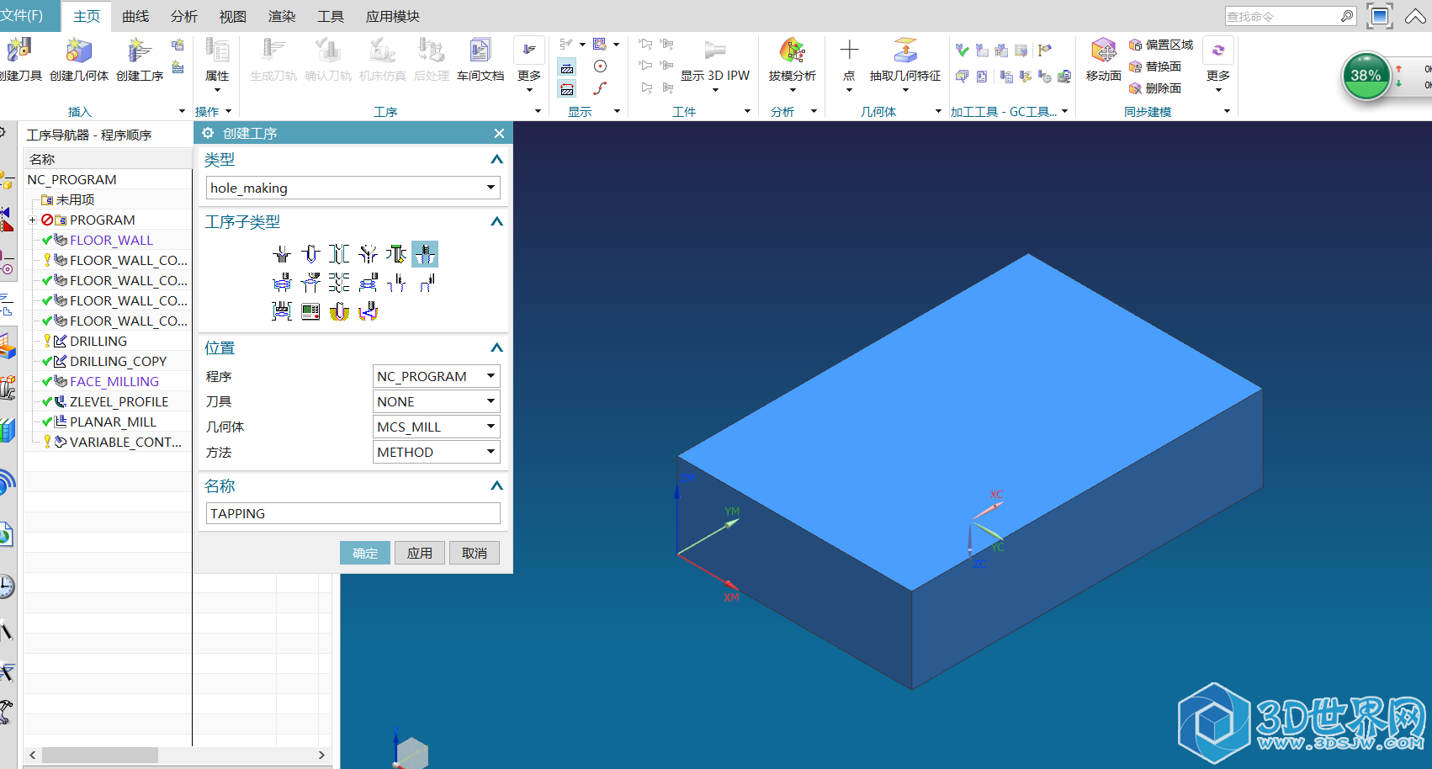Select the countersinking subtype icon

pos(368,254)
